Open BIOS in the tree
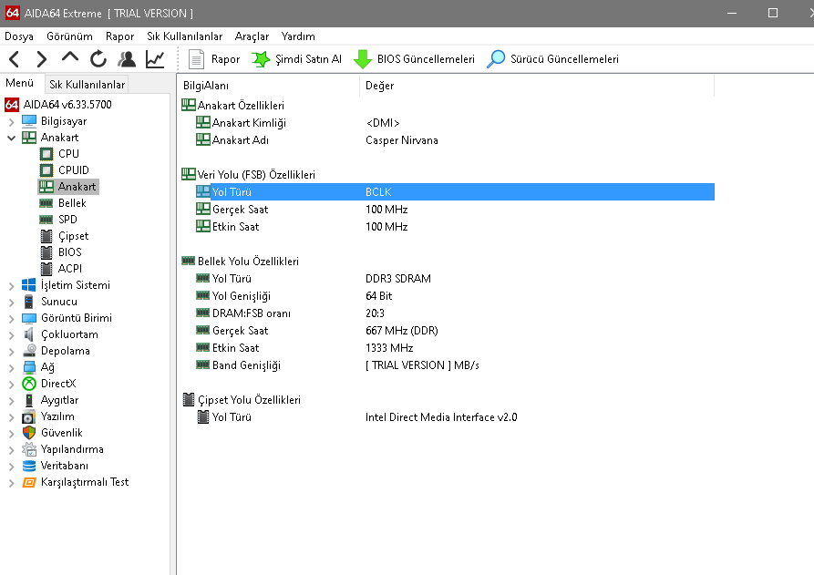This screenshot has height=575, width=814. 69,252
